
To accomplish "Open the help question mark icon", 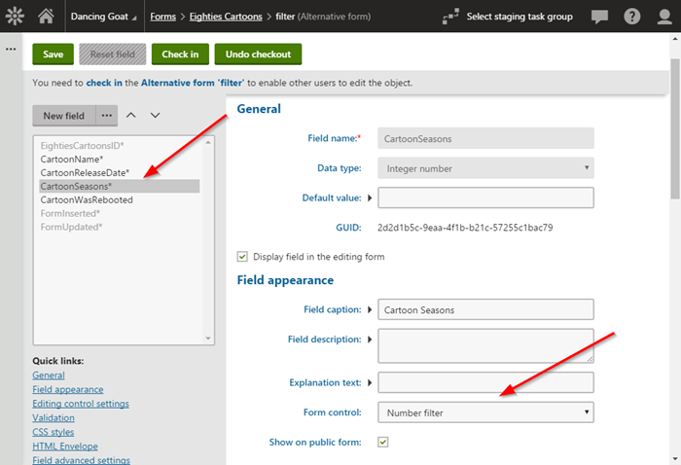I will pos(632,17).
